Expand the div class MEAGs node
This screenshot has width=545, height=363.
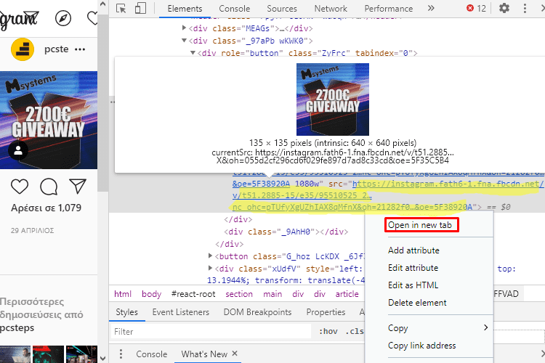(x=185, y=28)
